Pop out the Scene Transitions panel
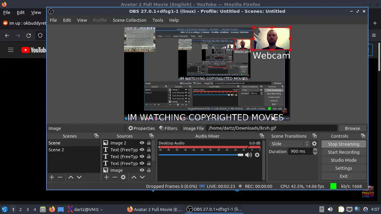Viewport: 381px width, 214px height. coord(315,136)
